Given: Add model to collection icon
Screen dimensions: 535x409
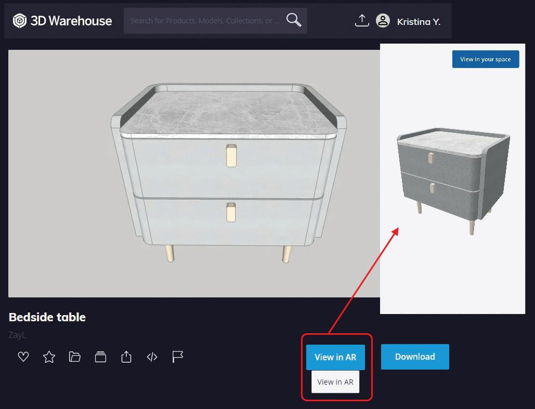Looking at the screenshot, I should click(101, 357).
